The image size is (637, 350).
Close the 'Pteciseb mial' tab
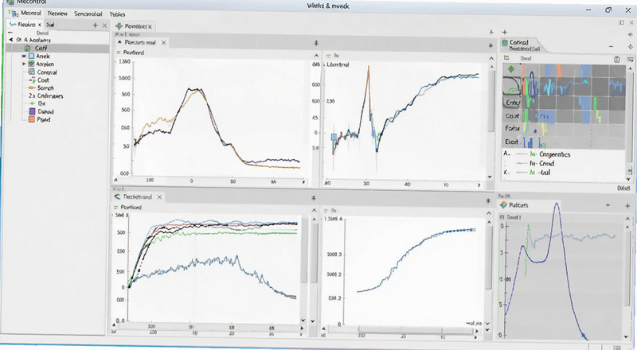coord(163,42)
